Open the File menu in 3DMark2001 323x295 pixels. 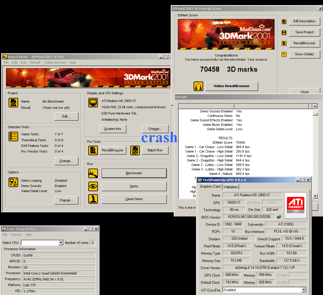coord(6,62)
